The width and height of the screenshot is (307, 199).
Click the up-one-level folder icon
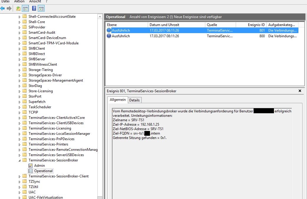(18, 9)
